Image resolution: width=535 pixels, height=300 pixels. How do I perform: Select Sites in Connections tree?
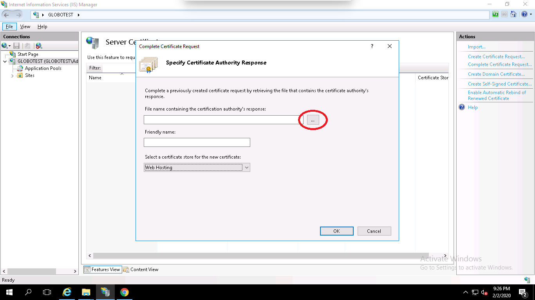coord(30,75)
